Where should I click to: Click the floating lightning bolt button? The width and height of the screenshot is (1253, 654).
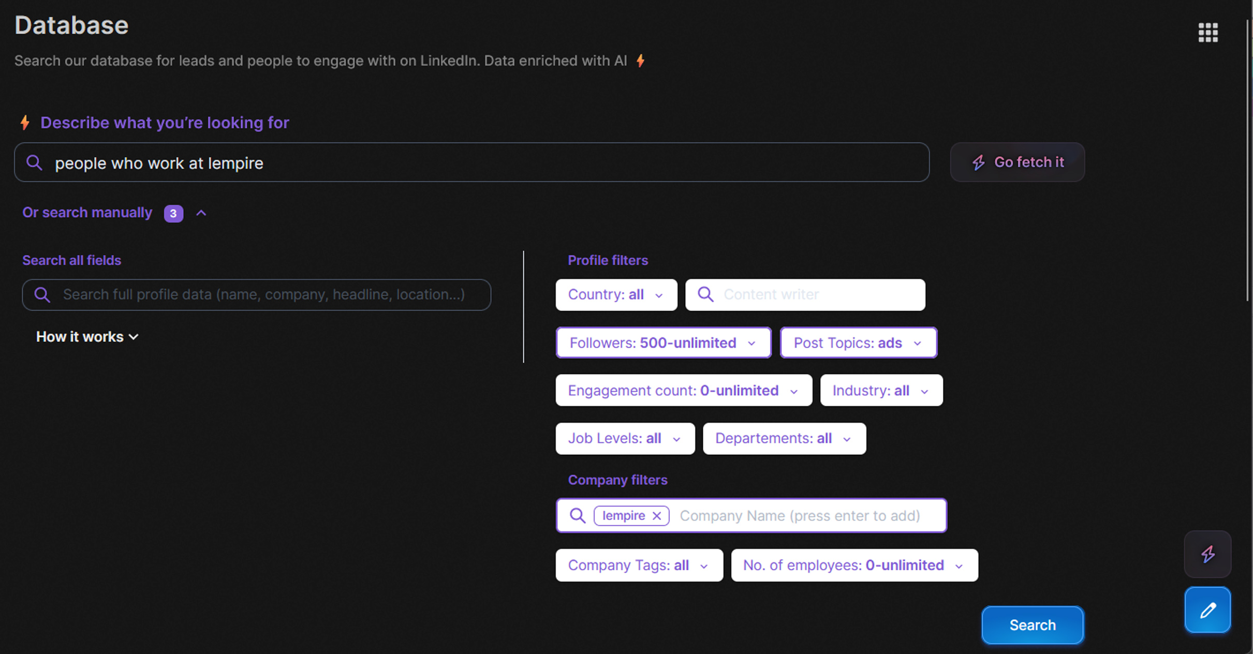coord(1207,554)
